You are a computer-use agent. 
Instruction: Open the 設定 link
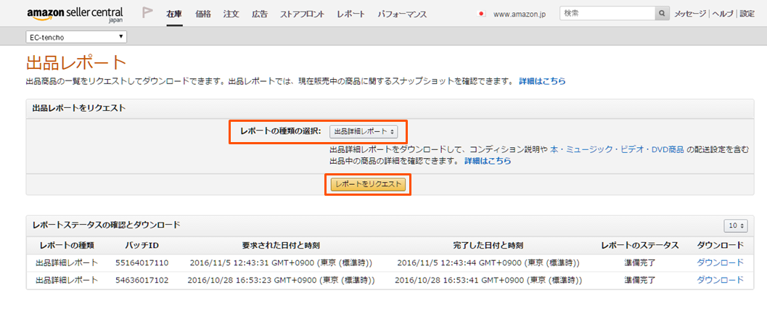point(747,14)
